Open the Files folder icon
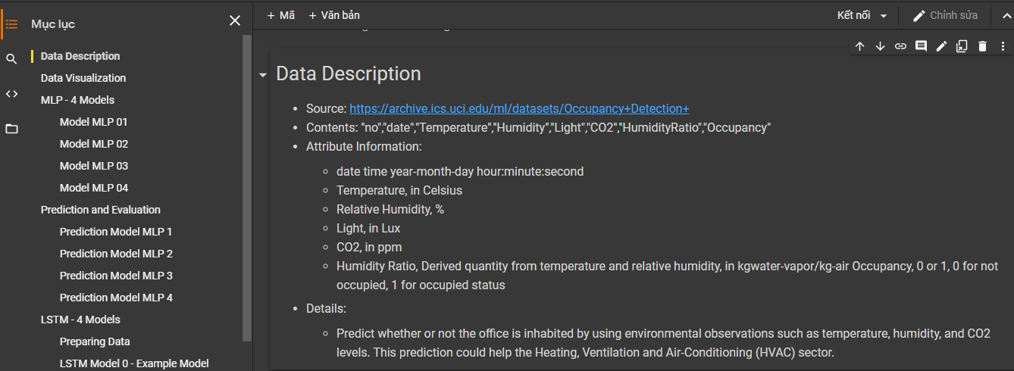Viewport: 1014px width, 371px height. (11, 129)
